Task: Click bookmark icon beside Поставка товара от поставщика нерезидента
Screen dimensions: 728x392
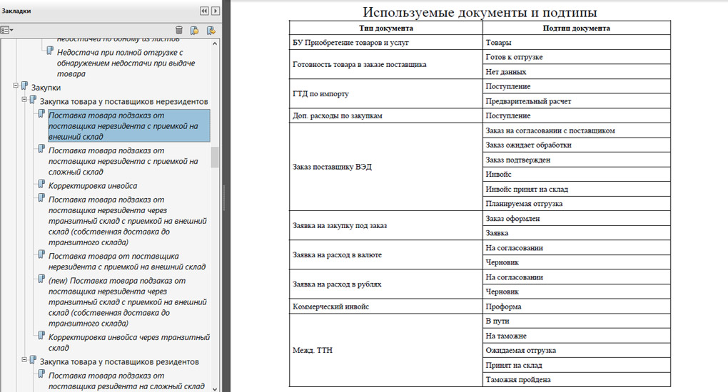Action: (x=41, y=255)
